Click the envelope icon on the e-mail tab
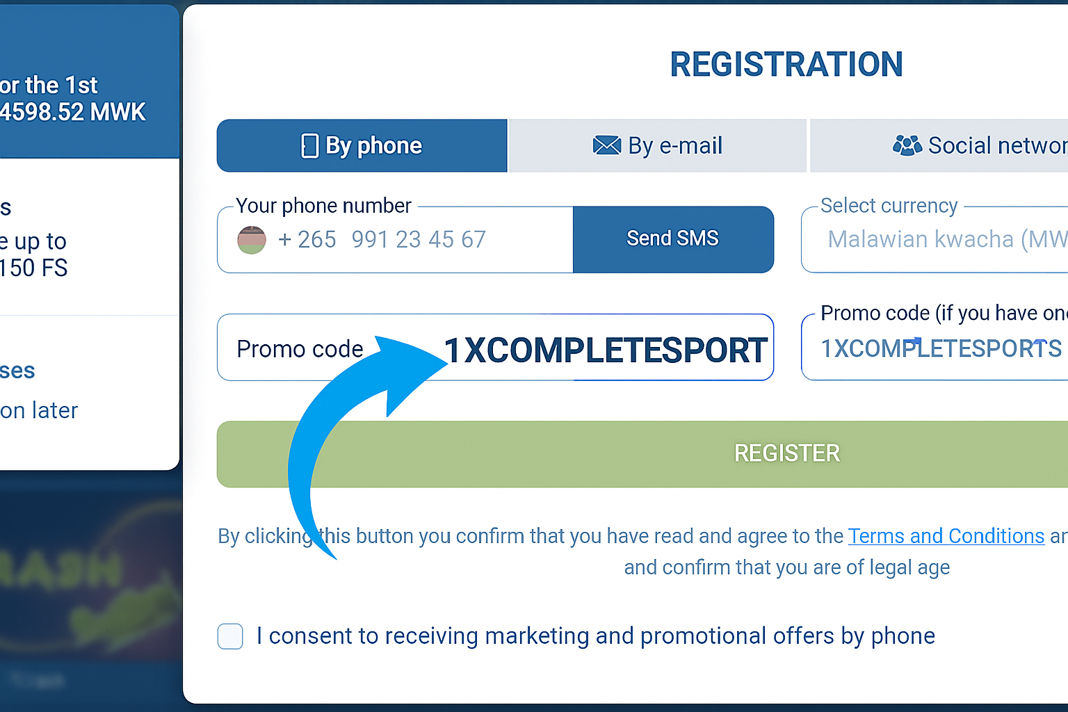This screenshot has width=1068, height=712. point(607,145)
